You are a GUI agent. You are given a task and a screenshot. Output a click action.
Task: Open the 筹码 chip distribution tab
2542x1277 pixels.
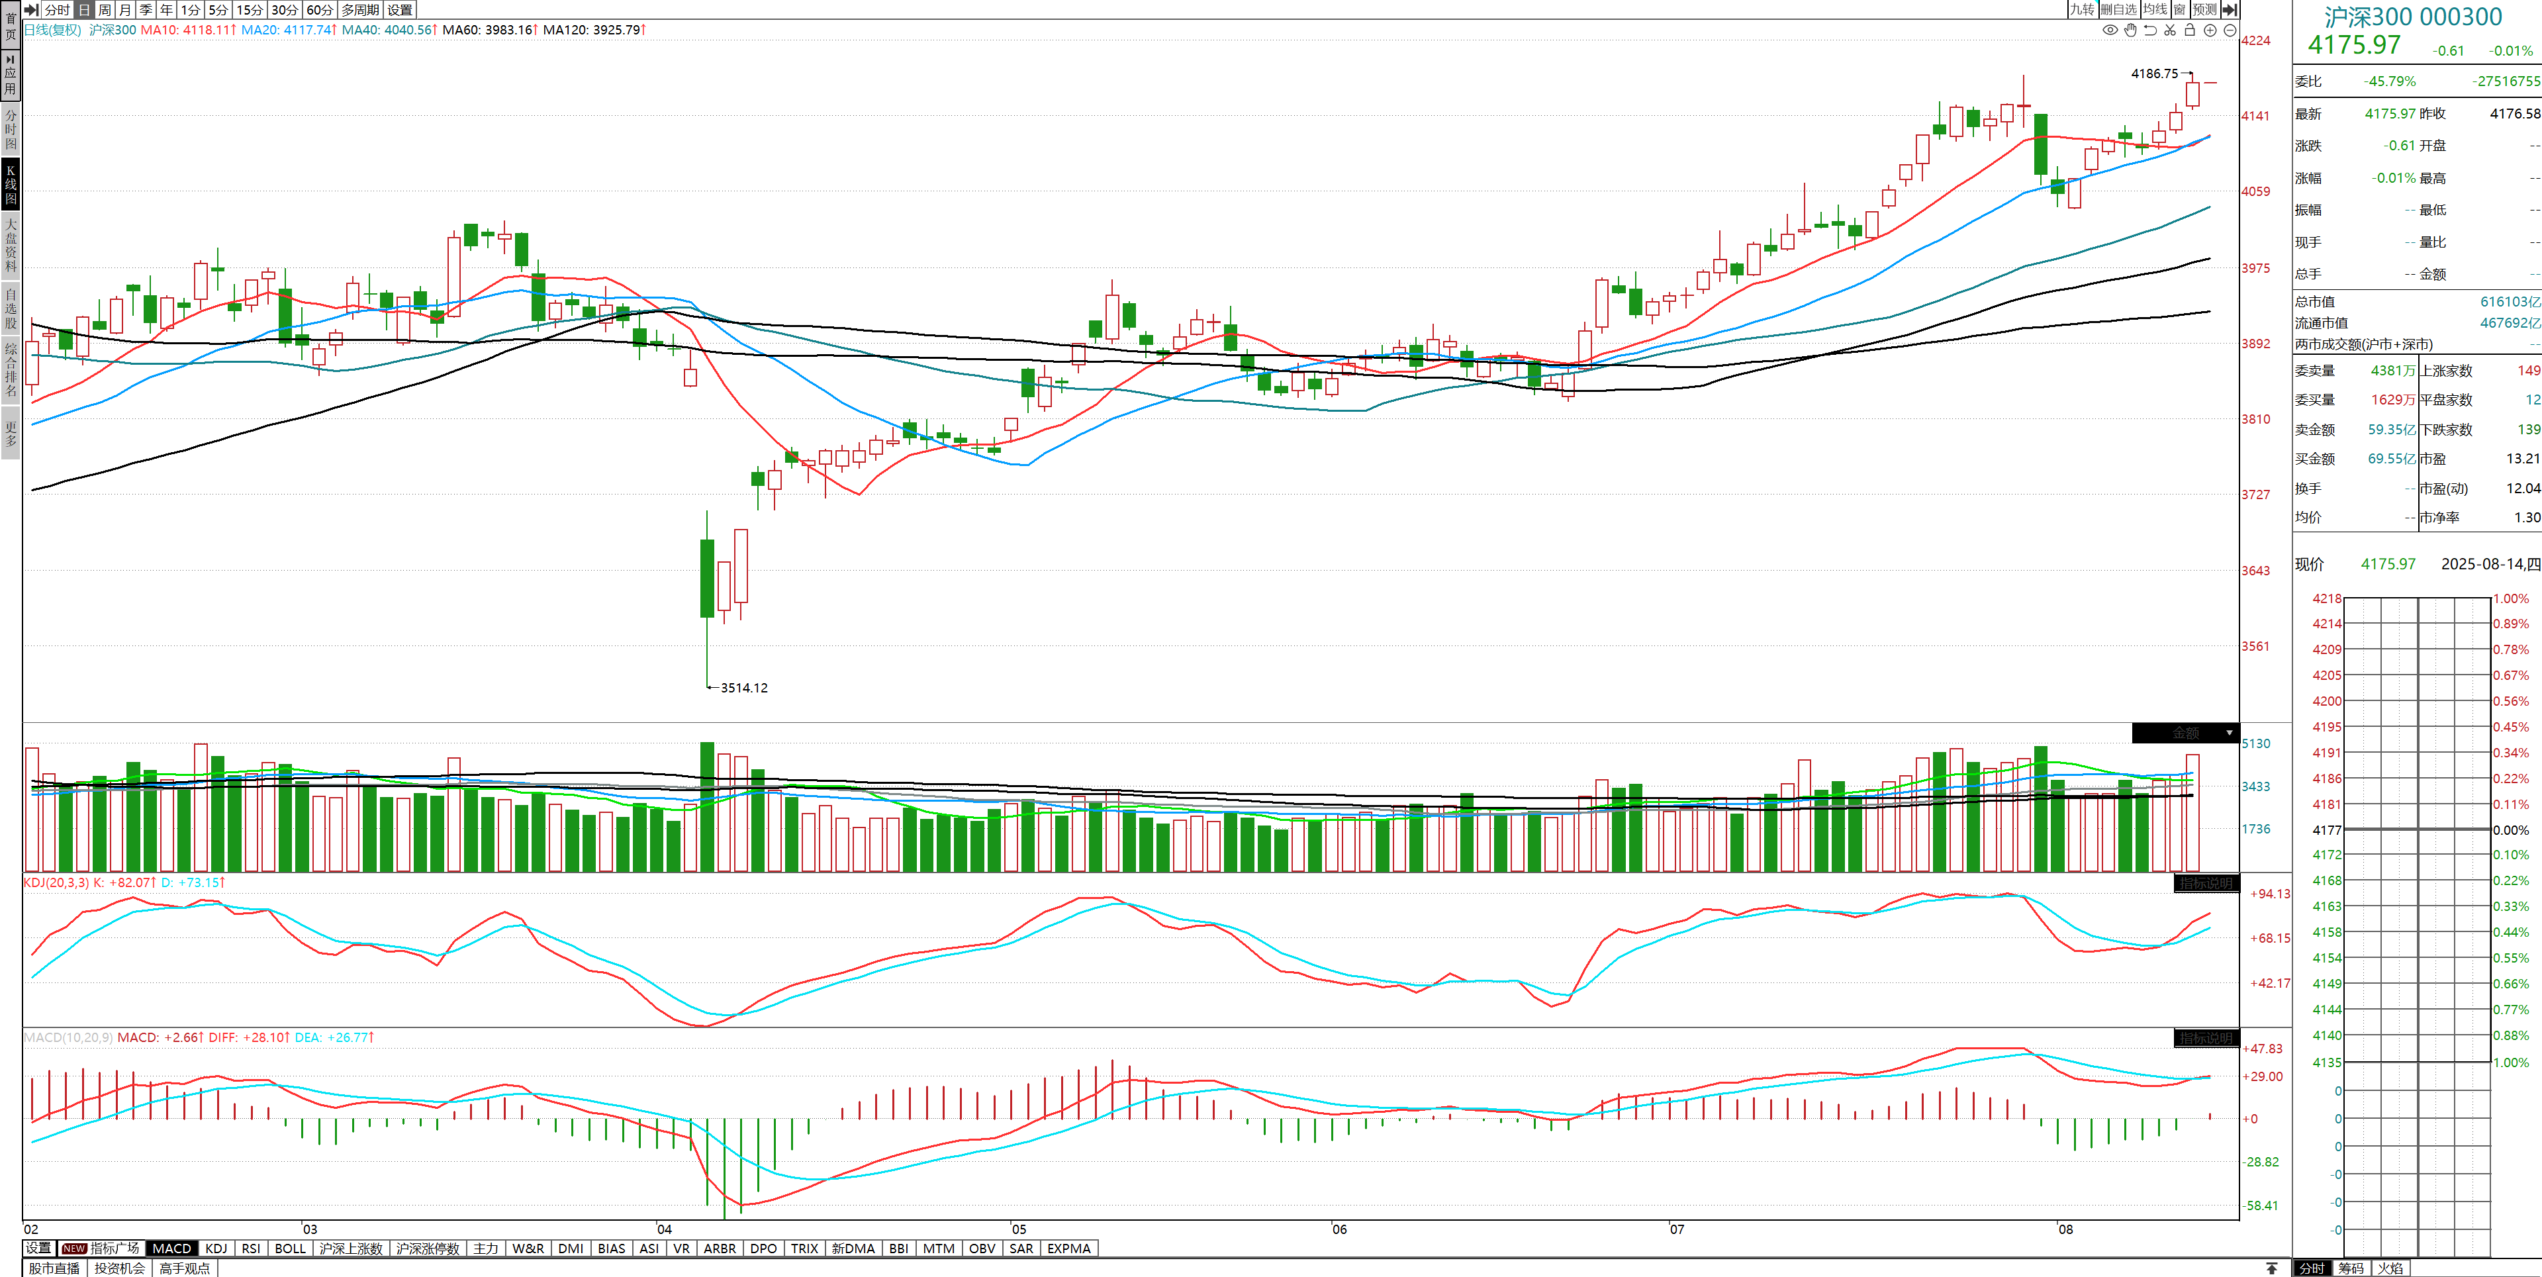click(x=2351, y=1268)
